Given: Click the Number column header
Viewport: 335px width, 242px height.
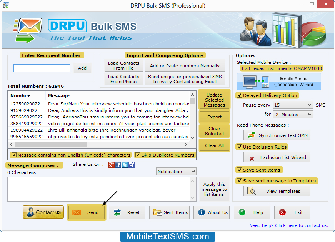Looking at the screenshot, I should (x=27, y=96).
